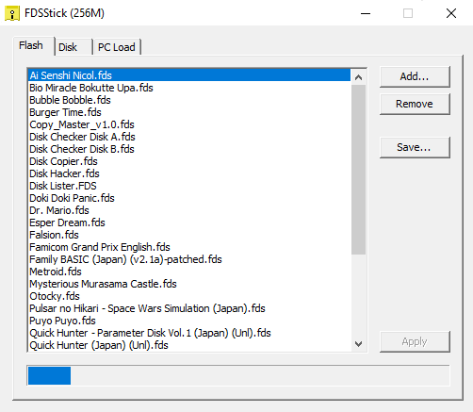
Task: Select Otocky.fds
Action: pos(189,296)
